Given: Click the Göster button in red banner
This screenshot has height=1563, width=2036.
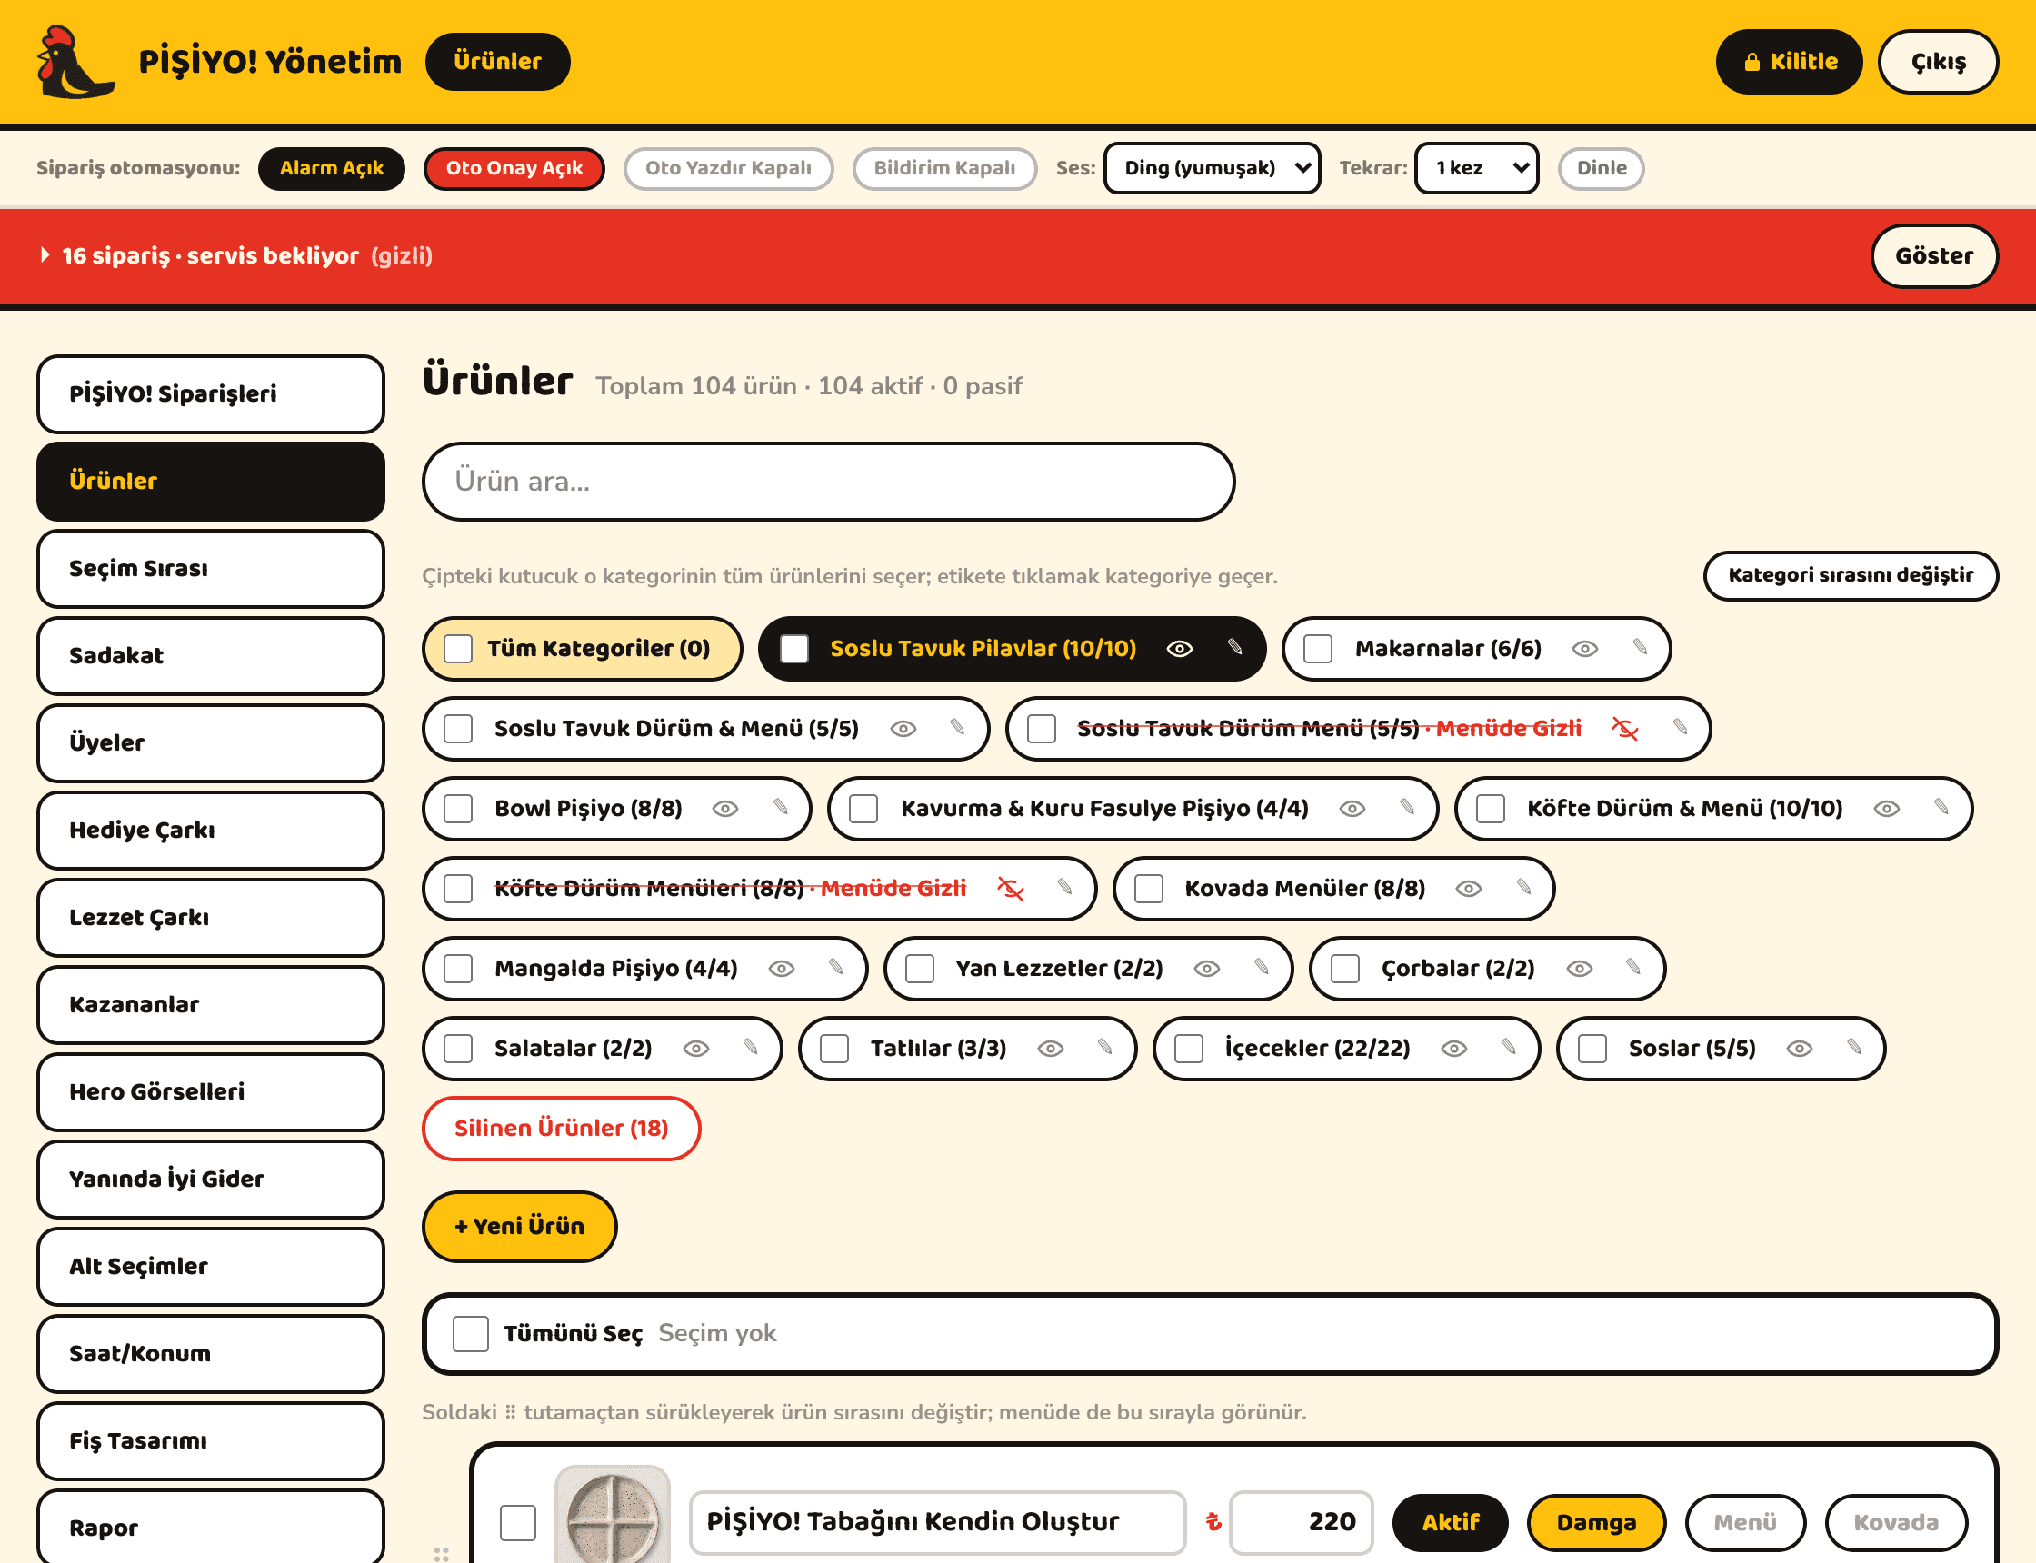Looking at the screenshot, I should coord(1933,256).
